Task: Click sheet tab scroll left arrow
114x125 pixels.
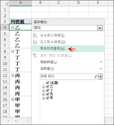Action: pyautogui.click(x=8, y=121)
